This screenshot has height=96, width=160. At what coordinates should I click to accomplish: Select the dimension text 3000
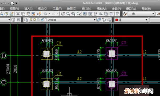click(x=15, y=69)
